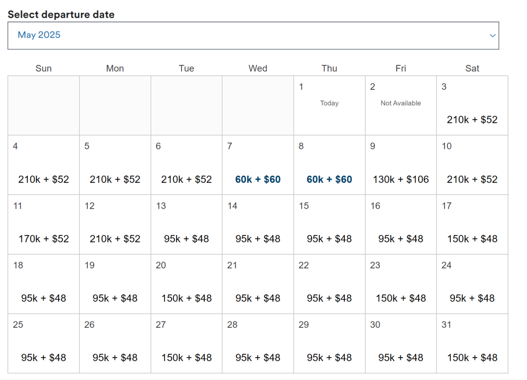Image resolution: width=527 pixels, height=380 pixels.
Task: Choose May 30 departure date
Action: pyautogui.click(x=401, y=343)
